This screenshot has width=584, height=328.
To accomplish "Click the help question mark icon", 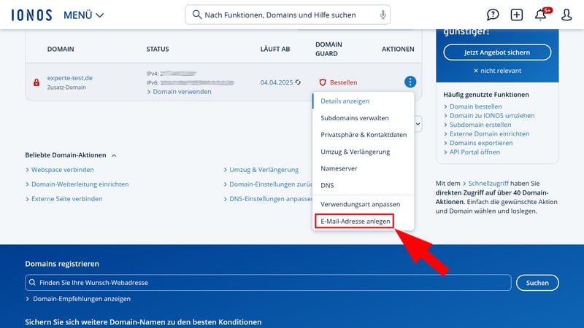I will pos(493,15).
